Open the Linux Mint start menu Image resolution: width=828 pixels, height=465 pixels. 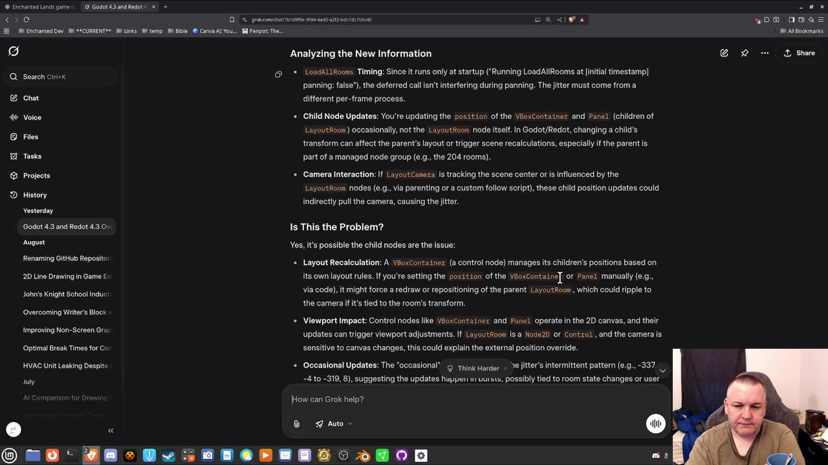click(x=10, y=455)
